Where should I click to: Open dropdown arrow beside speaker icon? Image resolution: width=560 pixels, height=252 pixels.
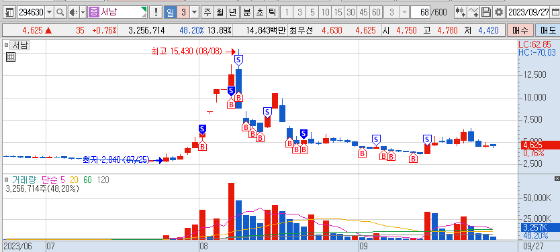[83, 13]
